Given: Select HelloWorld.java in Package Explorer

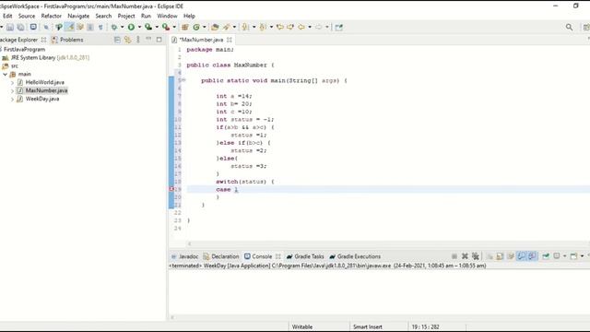Looking at the screenshot, I should 45,82.
